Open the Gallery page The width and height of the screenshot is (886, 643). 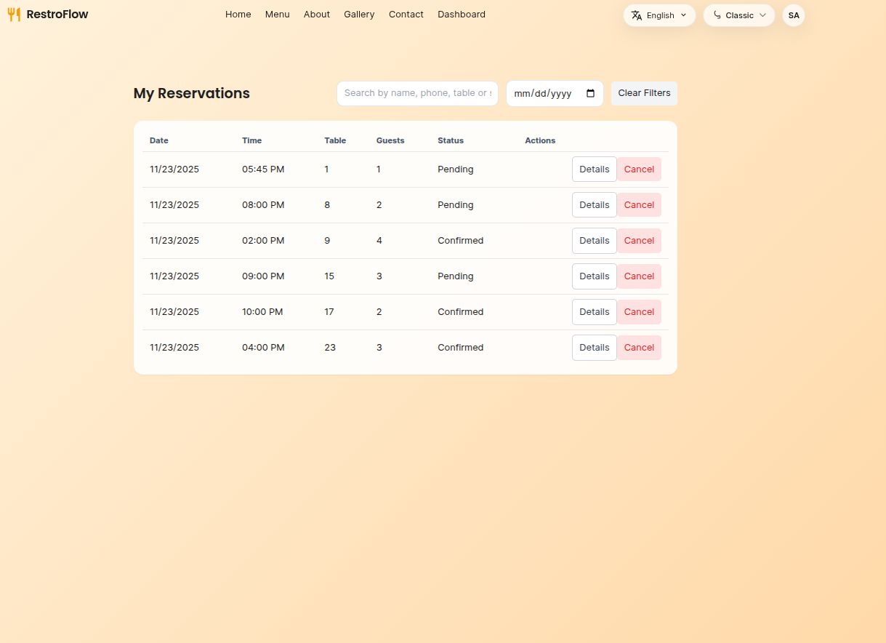tap(359, 15)
